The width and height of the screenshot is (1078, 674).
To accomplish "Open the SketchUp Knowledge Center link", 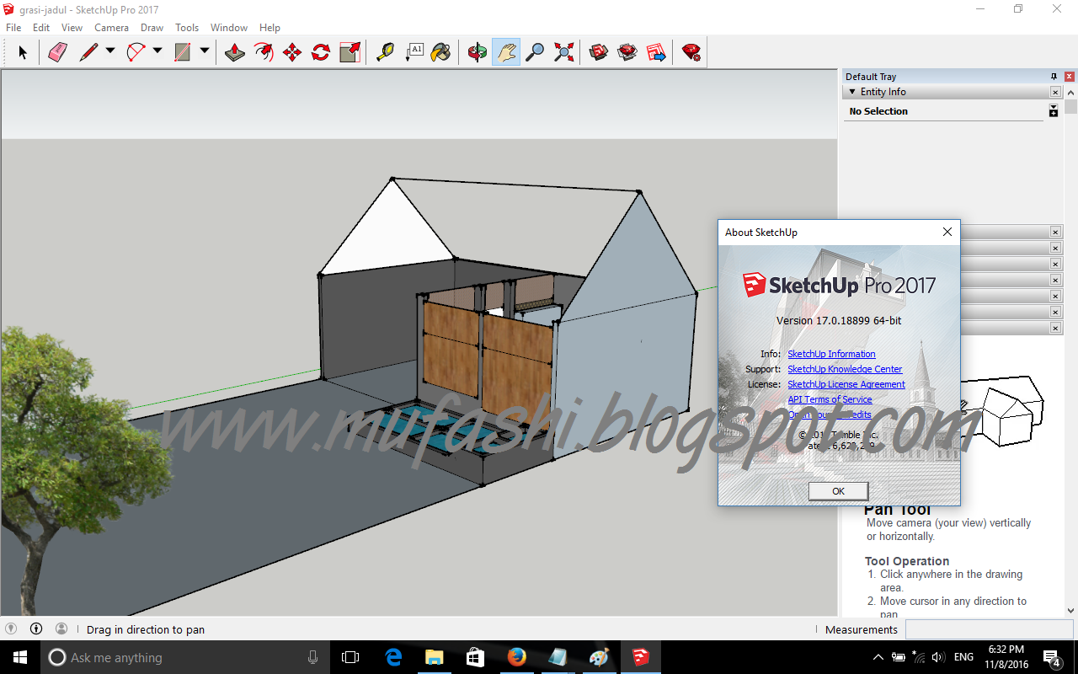I will (x=845, y=369).
